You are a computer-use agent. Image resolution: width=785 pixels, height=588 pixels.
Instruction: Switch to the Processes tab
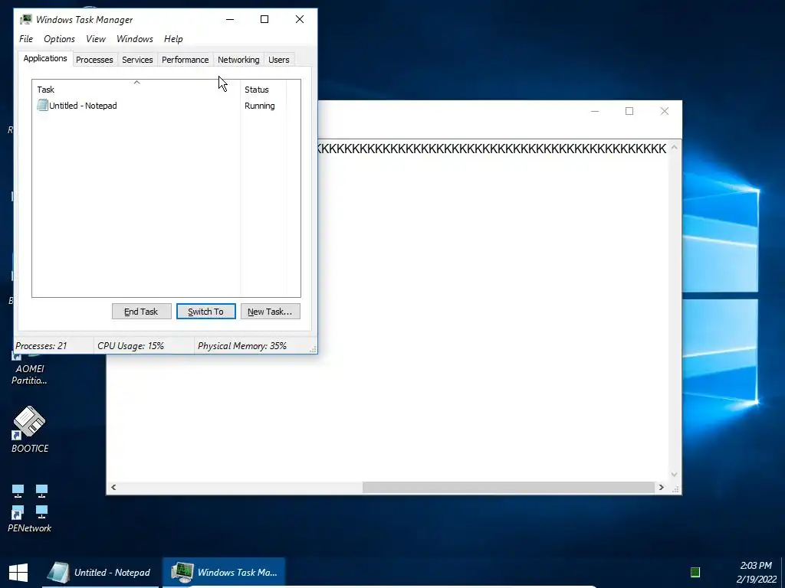click(x=94, y=60)
